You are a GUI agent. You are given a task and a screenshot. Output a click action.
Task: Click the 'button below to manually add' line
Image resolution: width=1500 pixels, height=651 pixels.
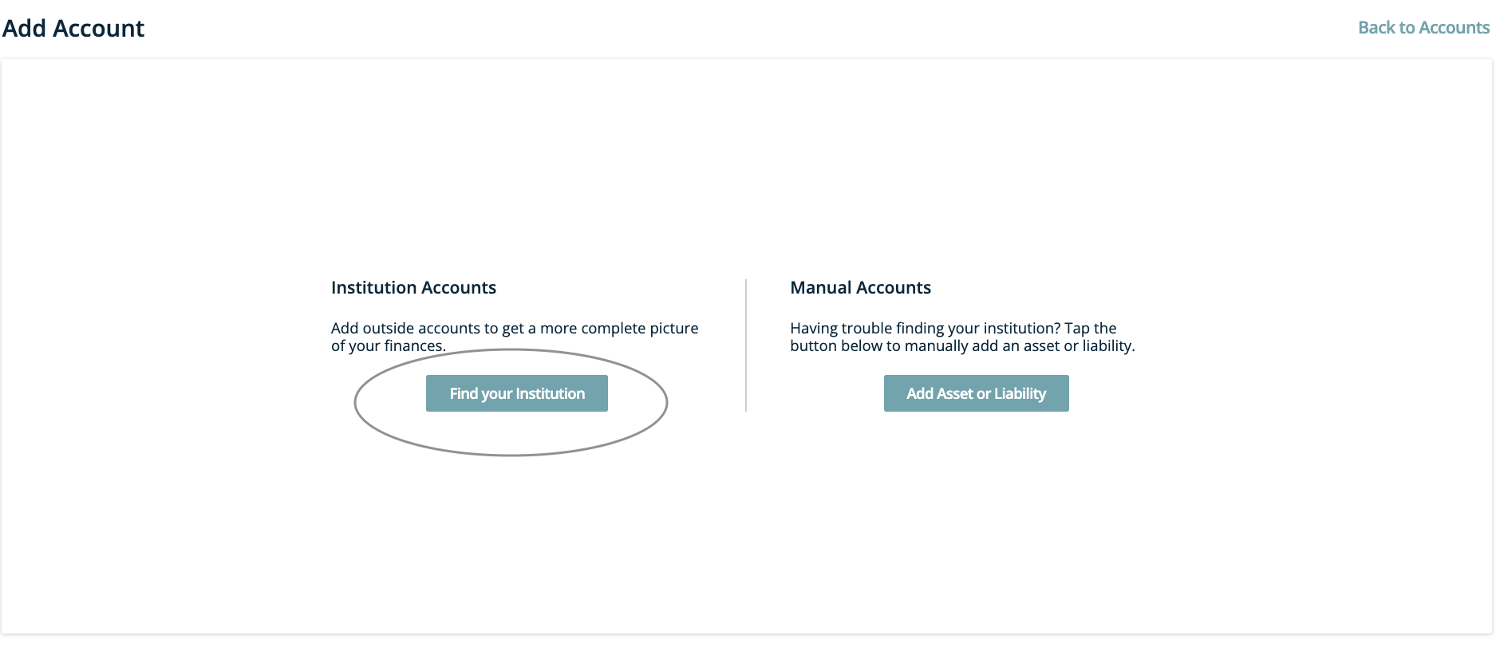pos(962,345)
